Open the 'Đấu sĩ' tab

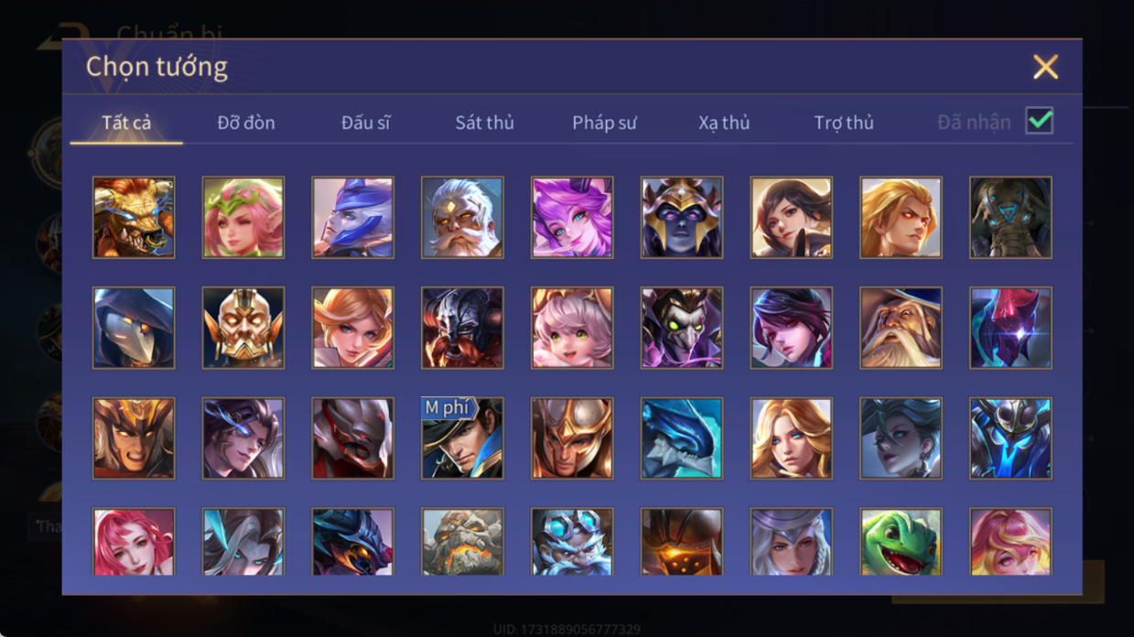365,123
